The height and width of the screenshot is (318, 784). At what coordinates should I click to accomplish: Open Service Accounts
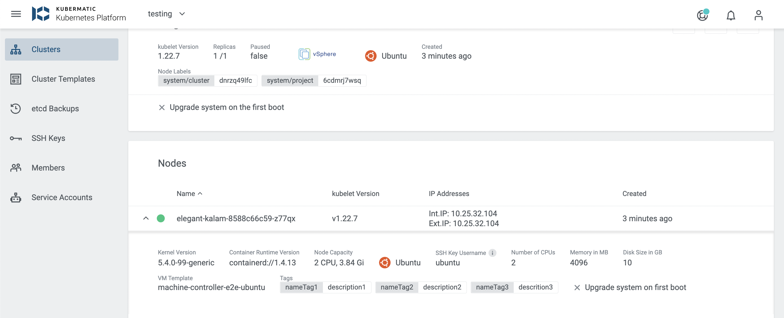tap(62, 197)
